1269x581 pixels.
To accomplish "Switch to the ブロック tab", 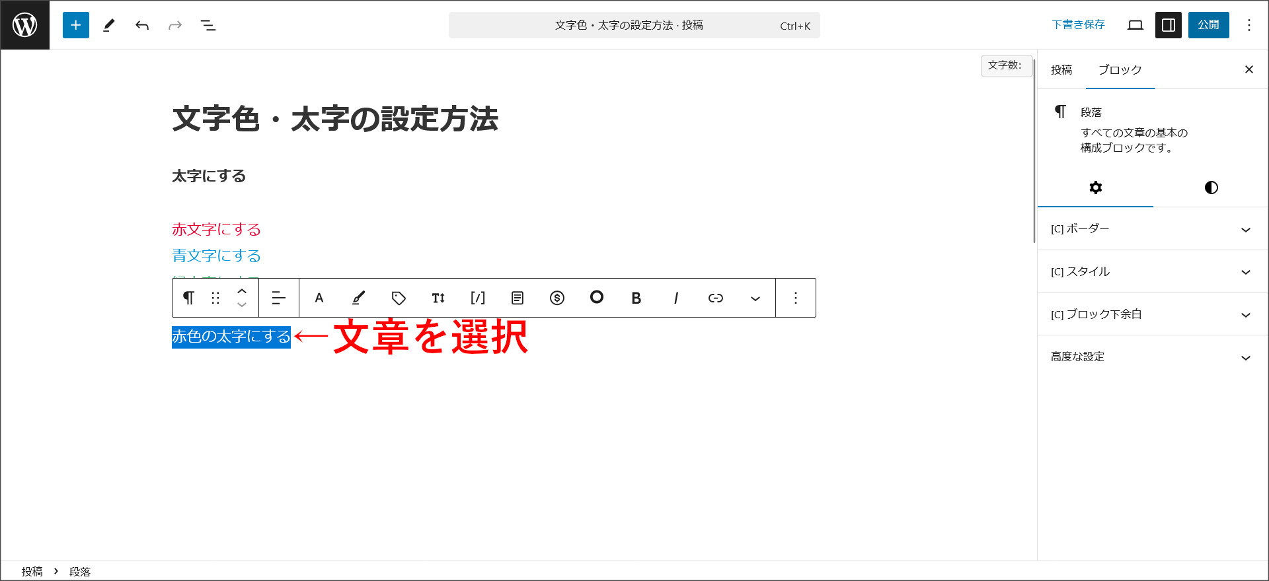I will (1120, 70).
